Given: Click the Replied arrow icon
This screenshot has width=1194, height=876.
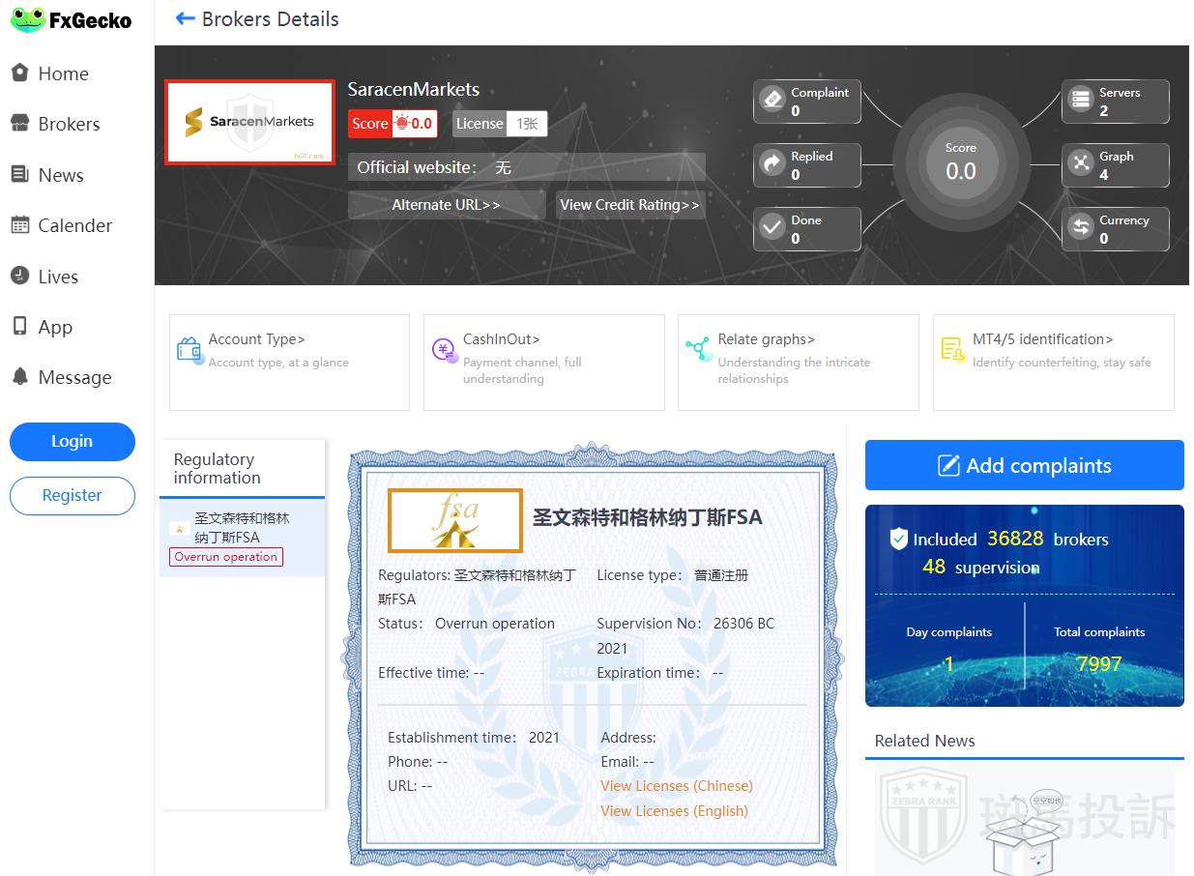Looking at the screenshot, I should point(772,164).
